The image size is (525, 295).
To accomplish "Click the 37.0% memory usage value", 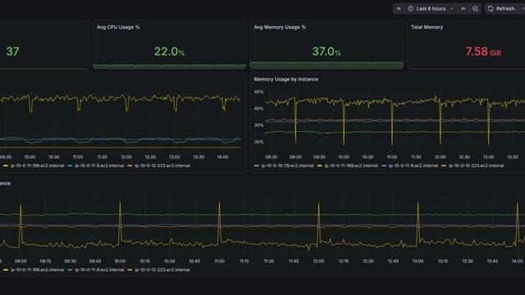I will point(326,52).
